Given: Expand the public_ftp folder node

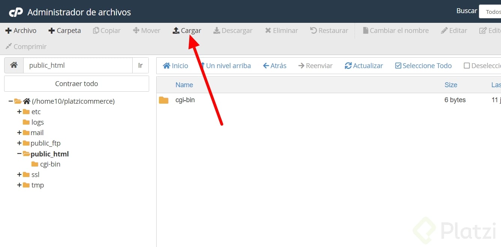Looking at the screenshot, I should tap(19, 143).
